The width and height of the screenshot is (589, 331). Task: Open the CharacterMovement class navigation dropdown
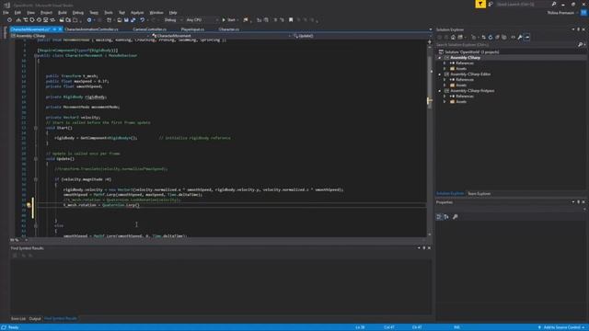tap(221, 36)
